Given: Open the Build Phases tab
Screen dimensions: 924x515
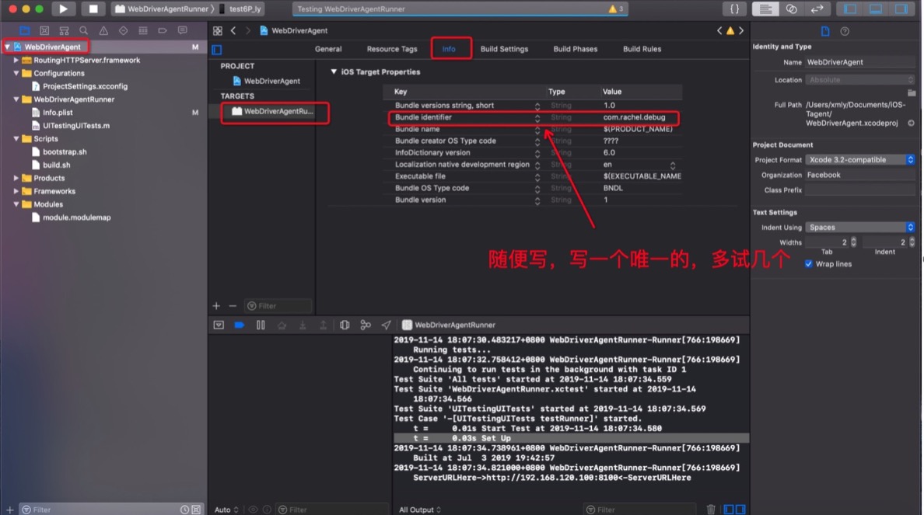Looking at the screenshot, I should tap(575, 49).
